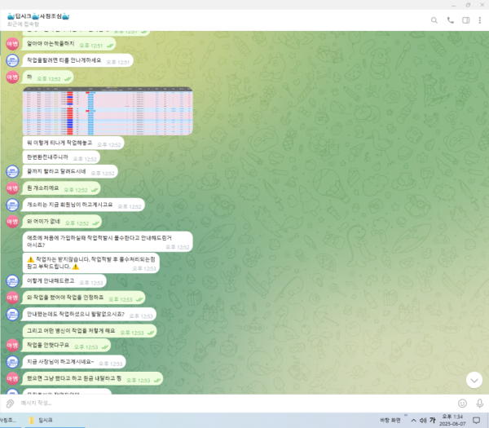Screen dimensions: 489x428
Task: Jump to latest messages with down-arrow button
Action: click(474, 380)
